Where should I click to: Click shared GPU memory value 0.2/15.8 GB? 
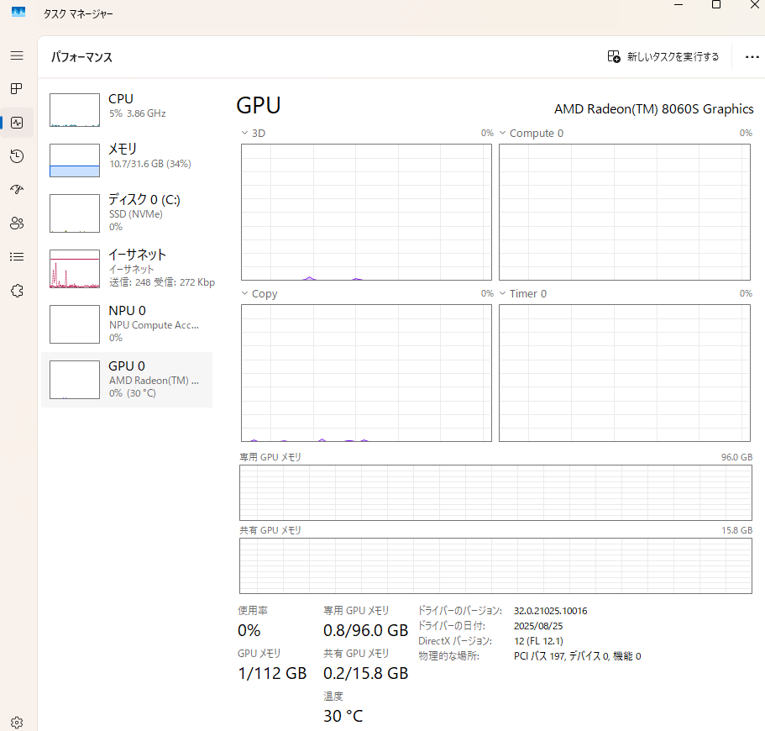point(365,673)
